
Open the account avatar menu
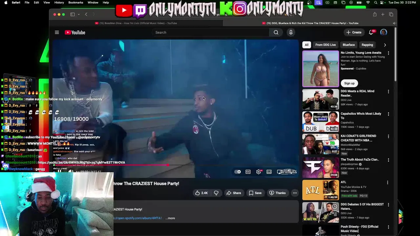click(384, 32)
